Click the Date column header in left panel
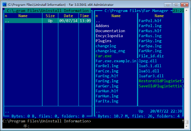Image resolution: width=191 pixels, height=131 pixels. (x=68, y=16)
